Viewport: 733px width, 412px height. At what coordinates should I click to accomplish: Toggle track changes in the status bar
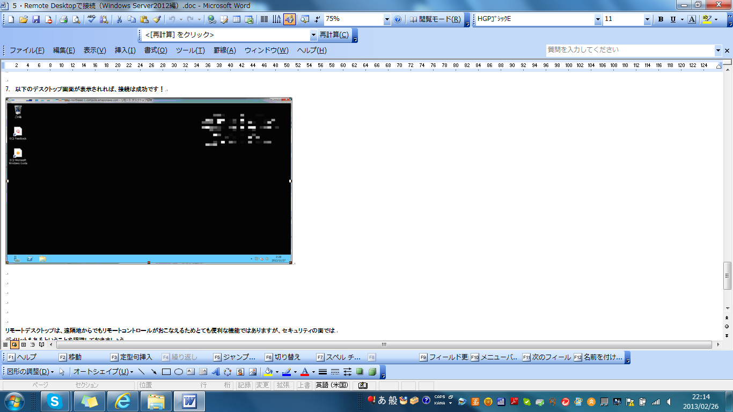point(262,385)
